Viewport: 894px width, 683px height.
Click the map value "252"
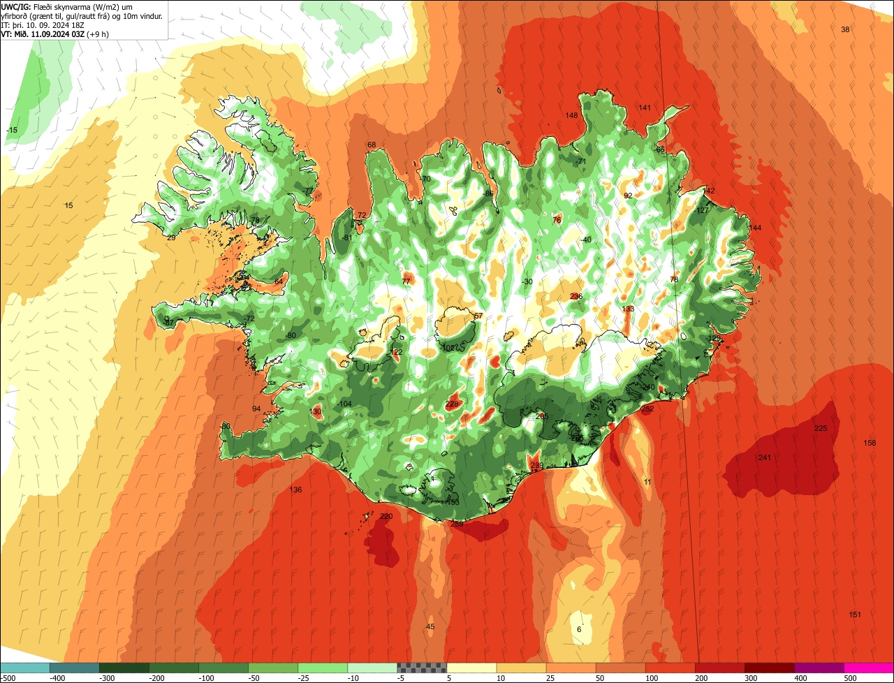pyautogui.click(x=647, y=409)
